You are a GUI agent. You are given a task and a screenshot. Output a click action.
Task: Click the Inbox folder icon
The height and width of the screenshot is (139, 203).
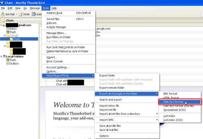[8, 29]
